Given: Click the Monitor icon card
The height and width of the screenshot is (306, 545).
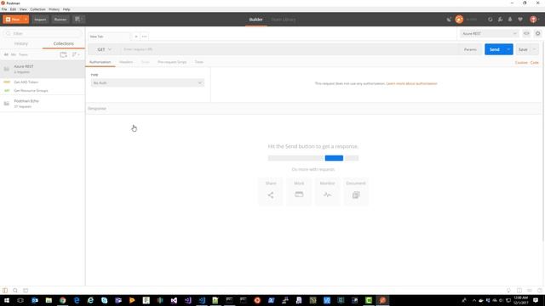Looking at the screenshot, I should 327,191.
